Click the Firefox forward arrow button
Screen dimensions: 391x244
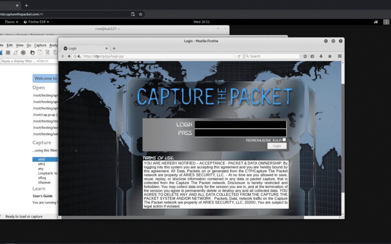click(69, 56)
